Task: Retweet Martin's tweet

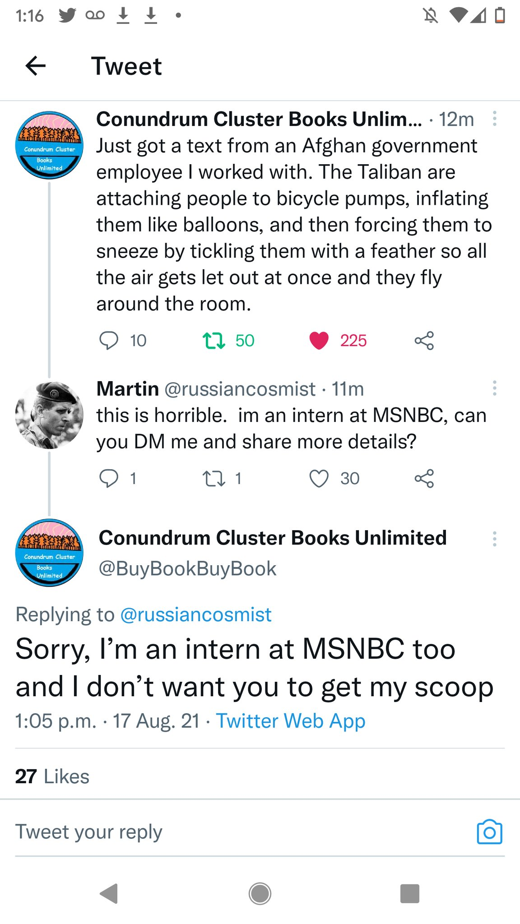Action: (x=214, y=479)
